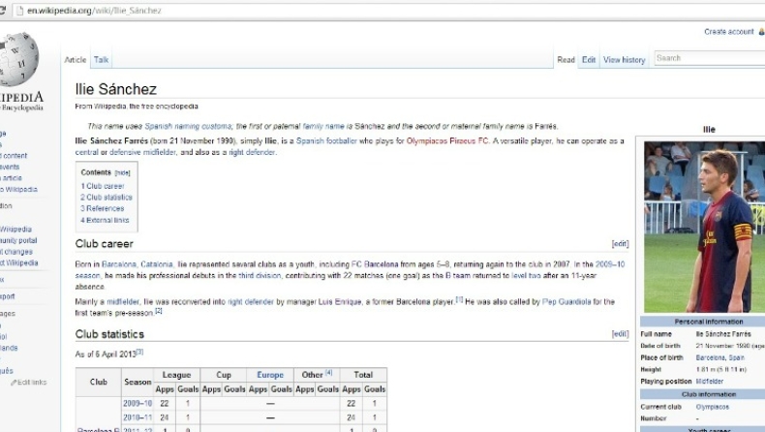765x432 pixels.
Task: Click the Wikipedia globe logo
Action: 19,59
